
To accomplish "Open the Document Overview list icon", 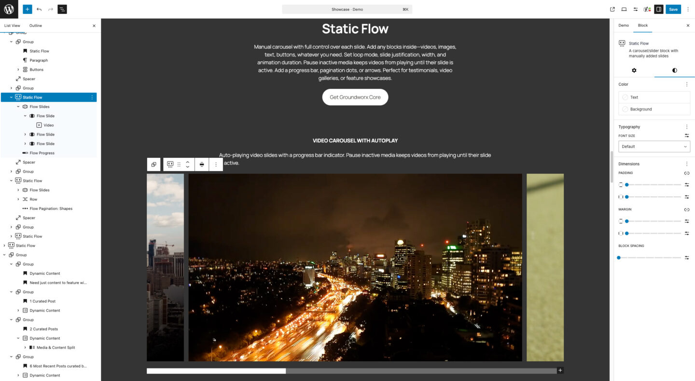I will [x=62, y=9].
